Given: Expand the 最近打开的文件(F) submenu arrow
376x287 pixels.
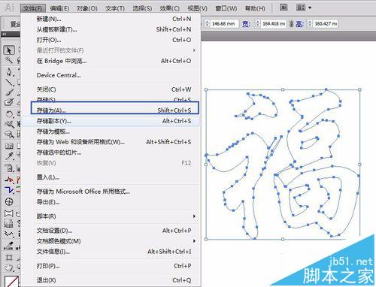Looking at the screenshot, I should (194, 50).
